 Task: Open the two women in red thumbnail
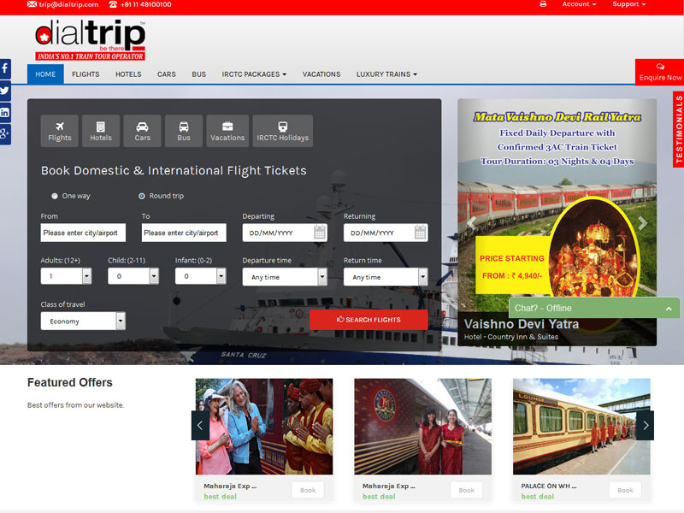point(422,426)
